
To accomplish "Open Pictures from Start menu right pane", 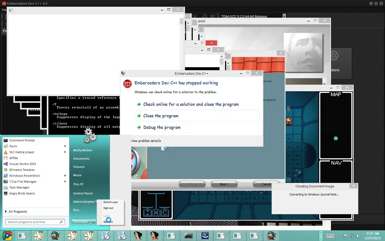I will [x=79, y=167].
